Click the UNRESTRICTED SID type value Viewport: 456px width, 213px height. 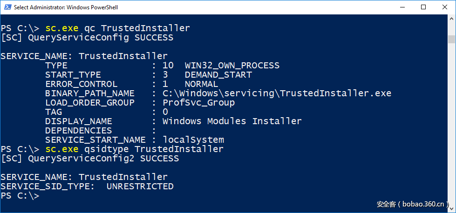140,186
